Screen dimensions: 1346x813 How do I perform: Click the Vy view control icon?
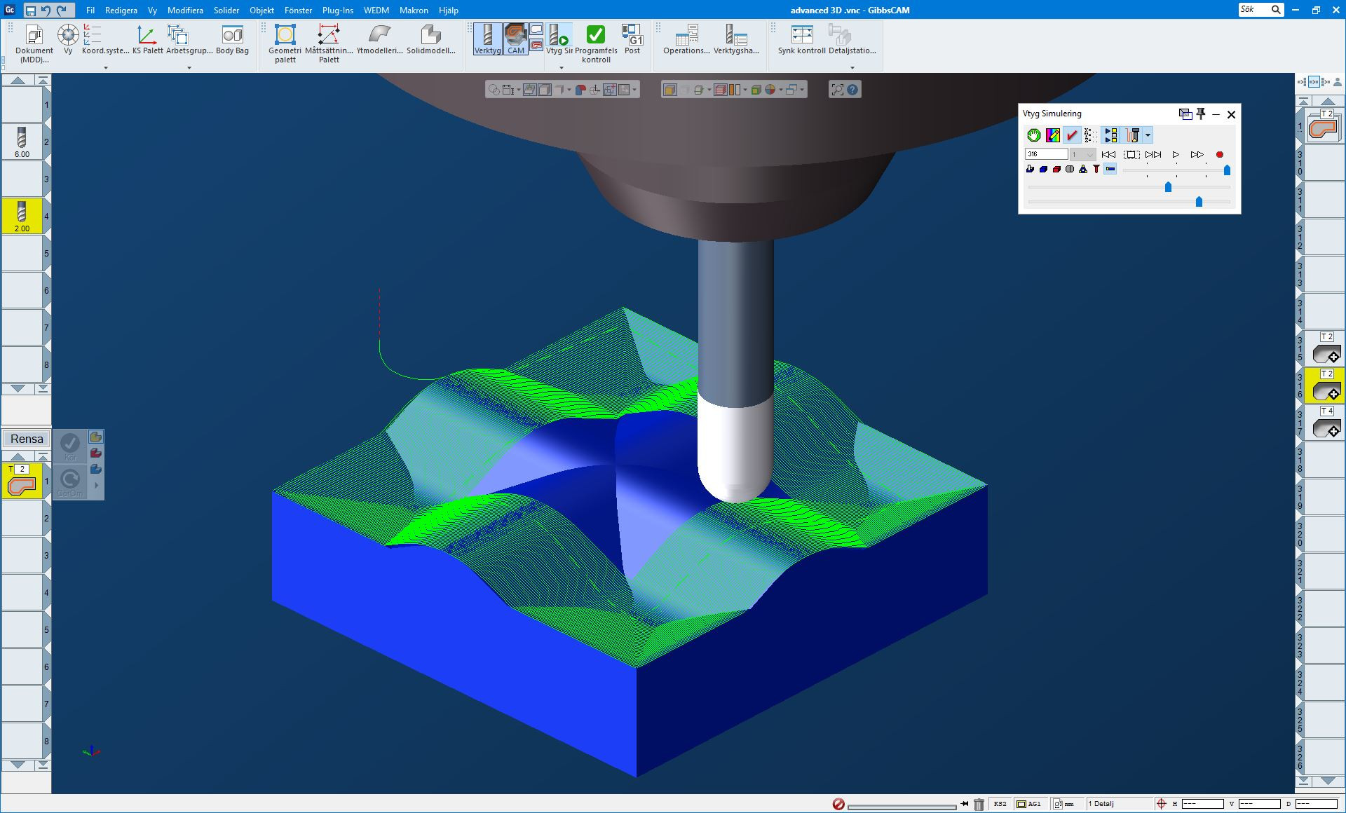tap(68, 39)
